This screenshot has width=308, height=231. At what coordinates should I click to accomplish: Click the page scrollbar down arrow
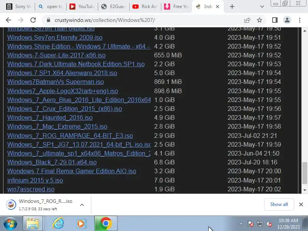[305, 190]
